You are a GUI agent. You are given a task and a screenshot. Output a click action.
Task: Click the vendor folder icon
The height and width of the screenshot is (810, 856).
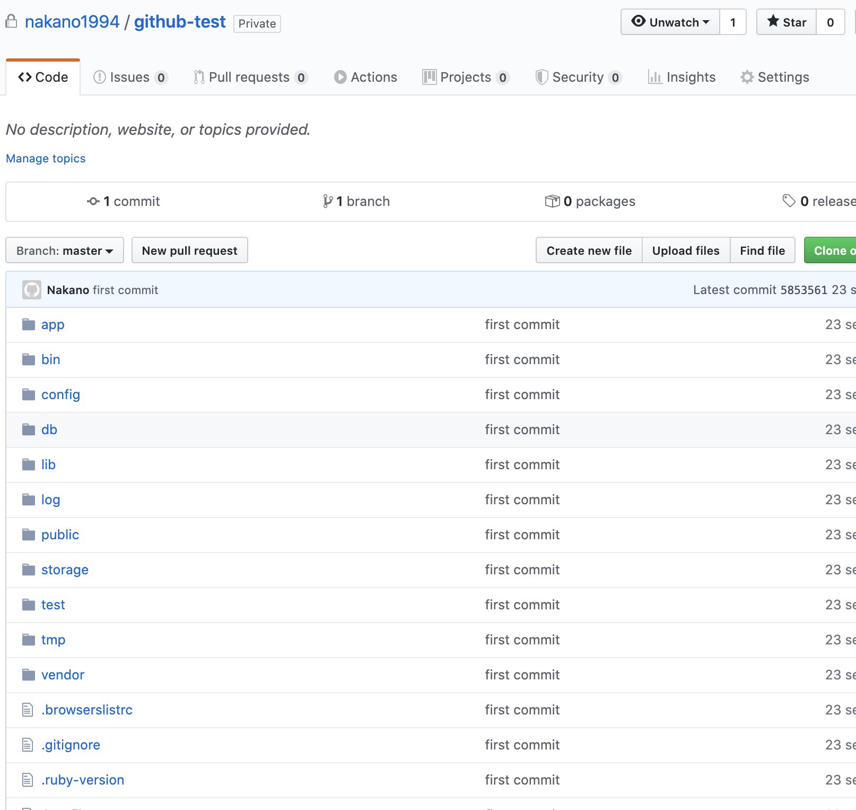pyautogui.click(x=29, y=675)
